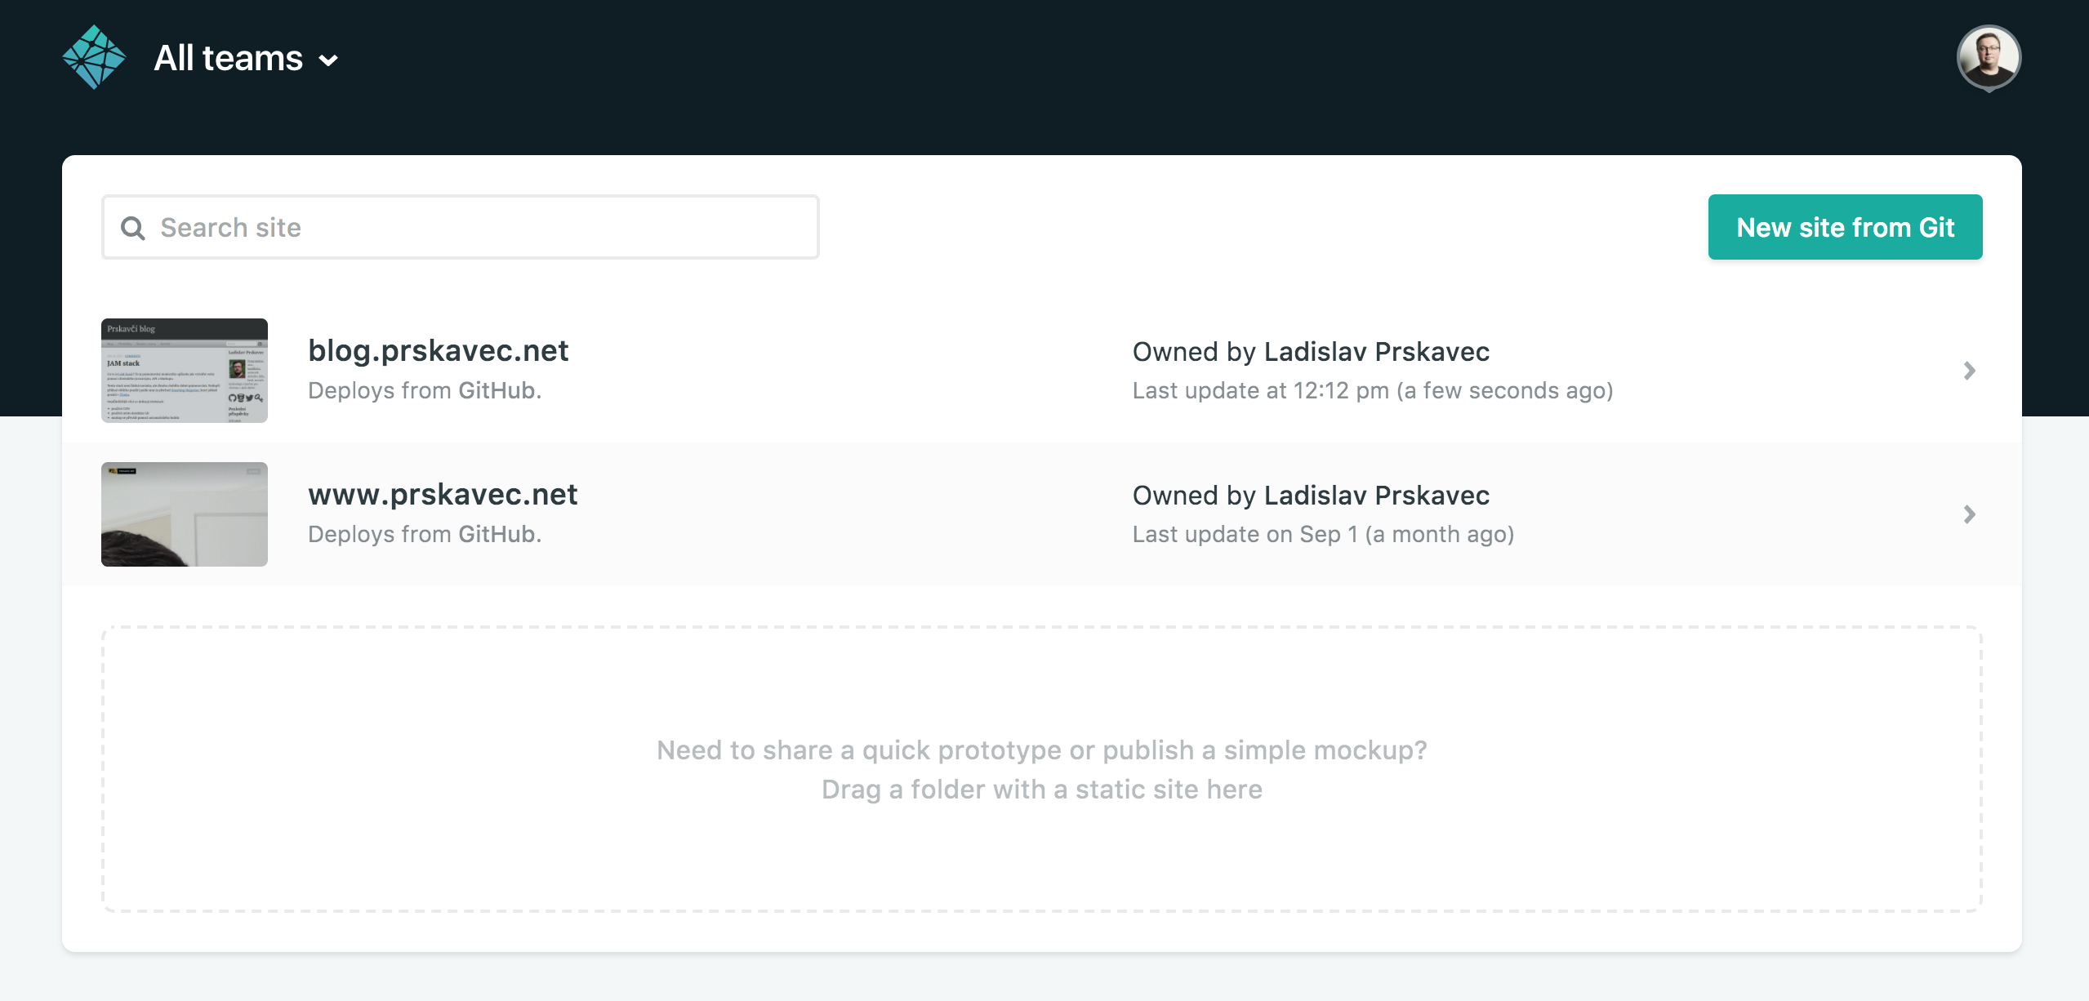The image size is (2089, 1001).
Task: Open the All teams switcher
Action: (229, 58)
